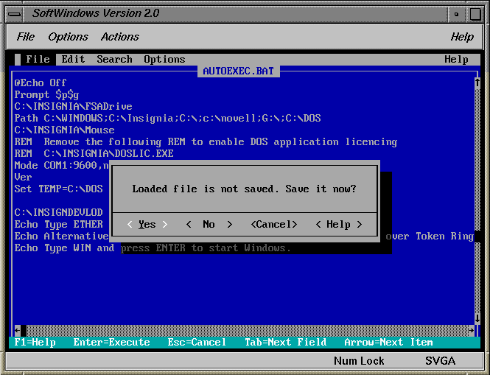This screenshot has height=375, width=490.
Task: Click the Tab=Next Field status hint
Action: [286, 342]
